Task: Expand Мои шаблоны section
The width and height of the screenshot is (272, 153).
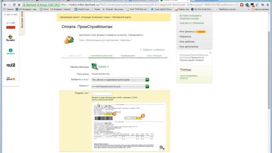Action: [x=187, y=42]
